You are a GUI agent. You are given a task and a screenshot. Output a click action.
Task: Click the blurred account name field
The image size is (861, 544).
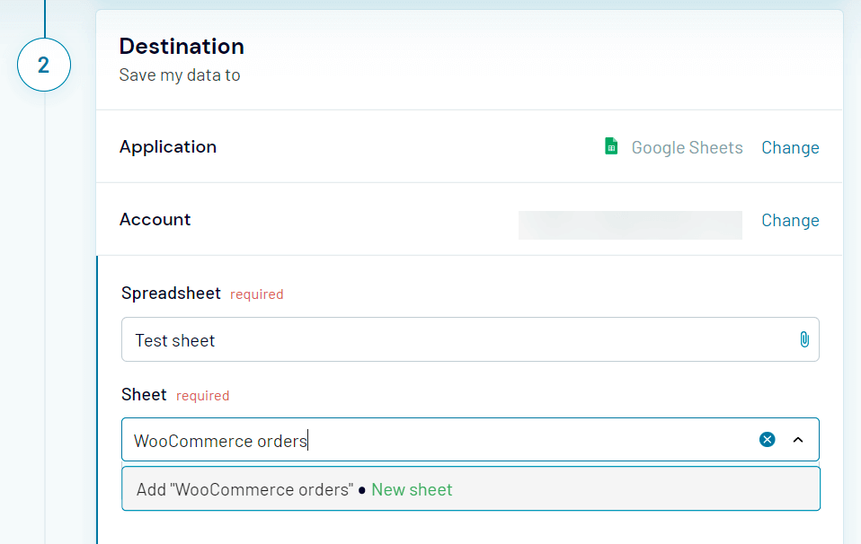(x=630, y=225)
